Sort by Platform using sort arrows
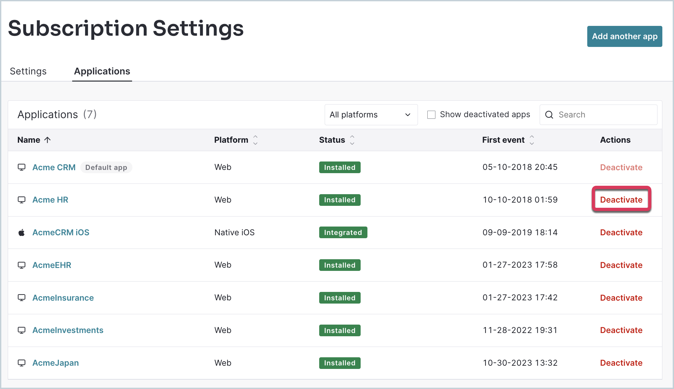This screenshot has width=674, height=389. [x=255, y=140]
